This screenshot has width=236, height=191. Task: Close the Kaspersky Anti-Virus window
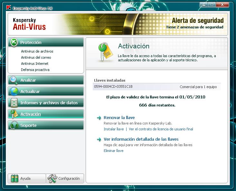222,5
